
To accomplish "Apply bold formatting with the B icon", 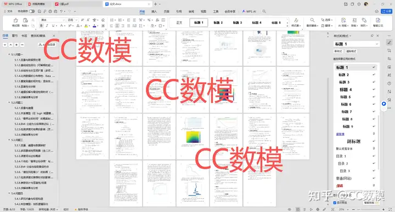I will coord(41,26).
